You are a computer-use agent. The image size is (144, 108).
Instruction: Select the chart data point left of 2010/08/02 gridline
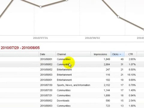point(67,0)
